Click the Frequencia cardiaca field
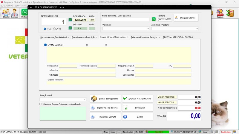 pos(106,66)
